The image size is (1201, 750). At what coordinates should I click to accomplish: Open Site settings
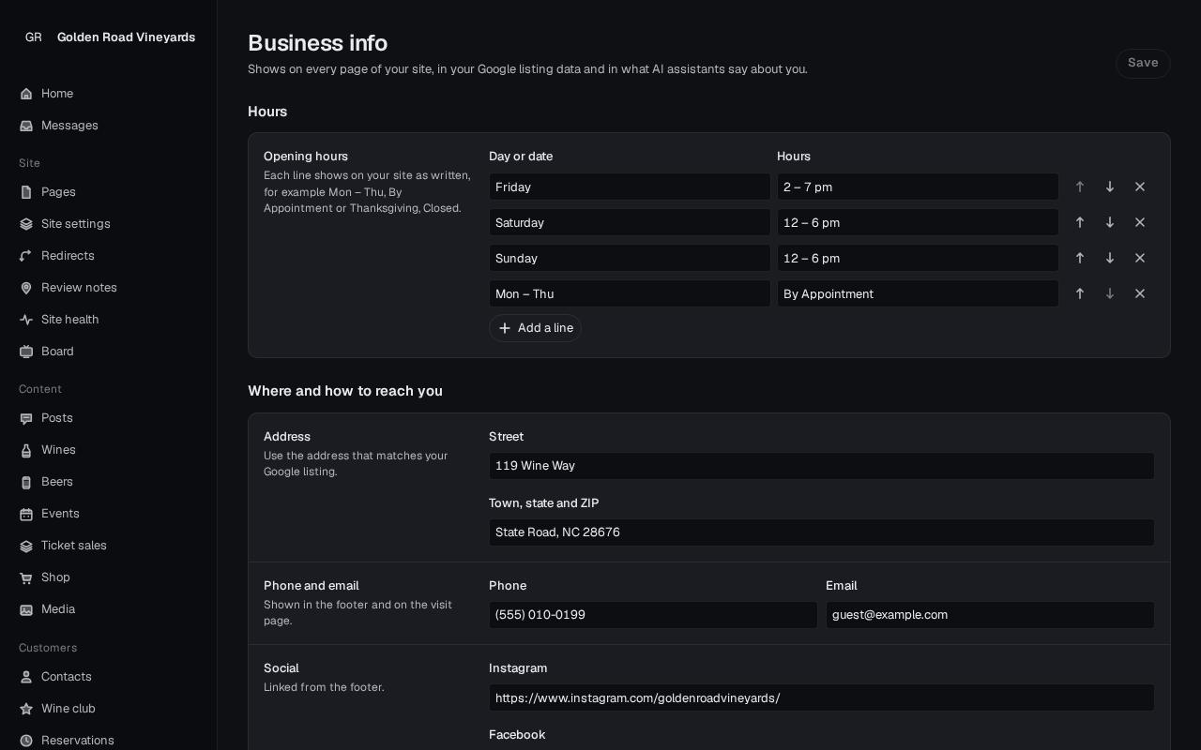(109, 224)
